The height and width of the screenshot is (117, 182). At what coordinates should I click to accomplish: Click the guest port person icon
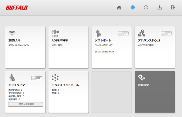point(98,33)
